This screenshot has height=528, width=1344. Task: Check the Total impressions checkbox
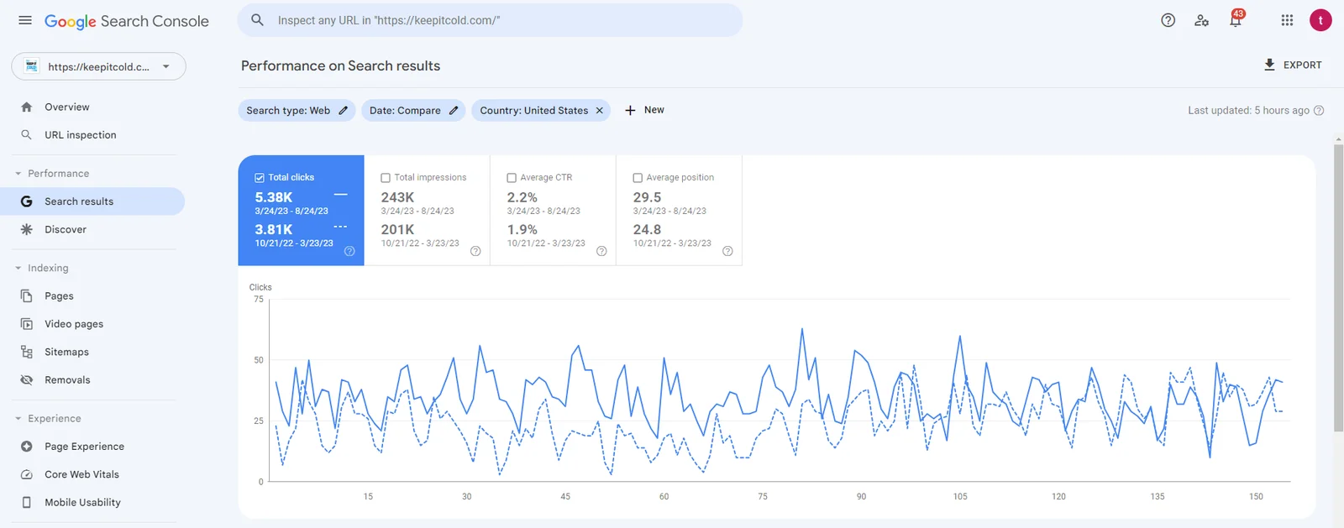click(x=386, y=177)
